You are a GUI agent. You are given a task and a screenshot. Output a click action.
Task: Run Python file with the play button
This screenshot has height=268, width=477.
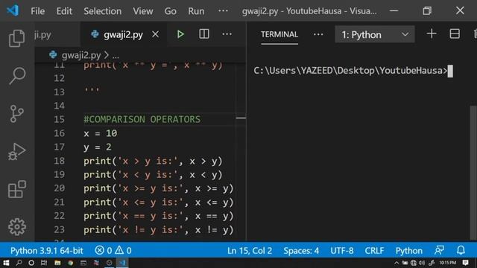click(x=180, y=34)
